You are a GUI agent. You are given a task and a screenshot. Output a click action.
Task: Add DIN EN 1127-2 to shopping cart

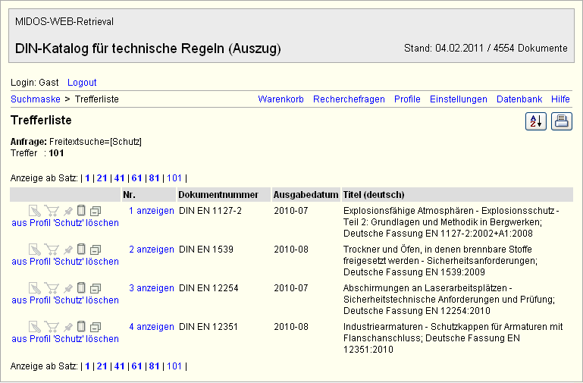click(52, 211)
